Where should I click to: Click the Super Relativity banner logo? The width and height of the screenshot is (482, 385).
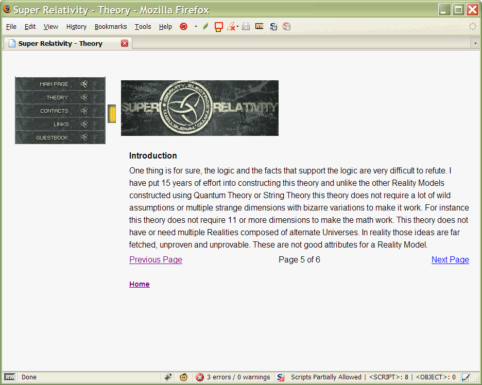click(x=200, y=108)
